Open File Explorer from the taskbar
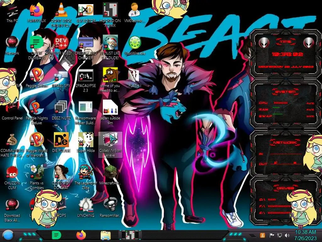 pyautogui.click(x=106, y=235)
